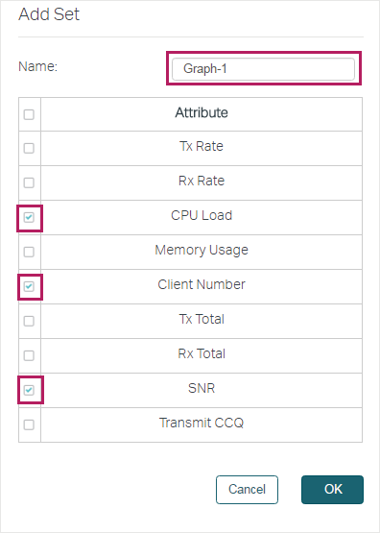Enable the Rx Total checkbox

click(29, 355)
